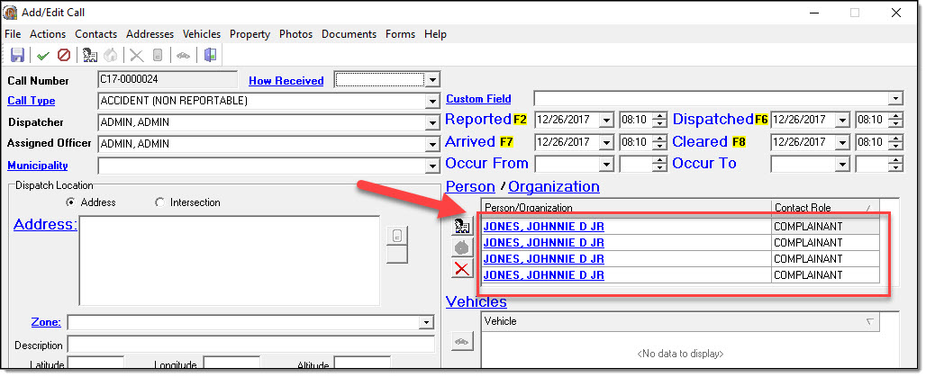
Task: Click the red X button beside contacts
Action: pos(461,268)
